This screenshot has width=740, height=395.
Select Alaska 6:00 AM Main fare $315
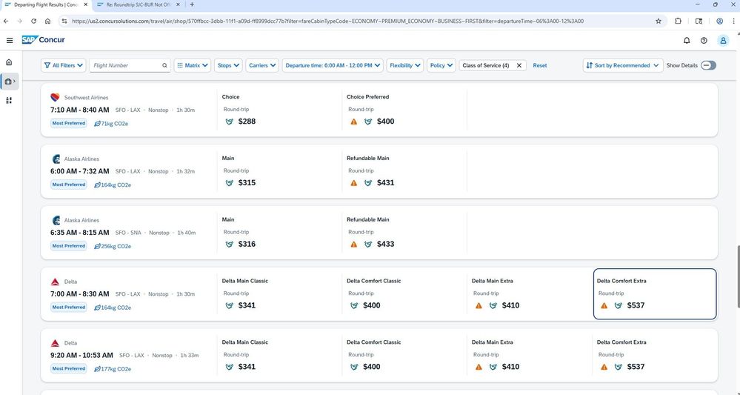click(279, 171)
